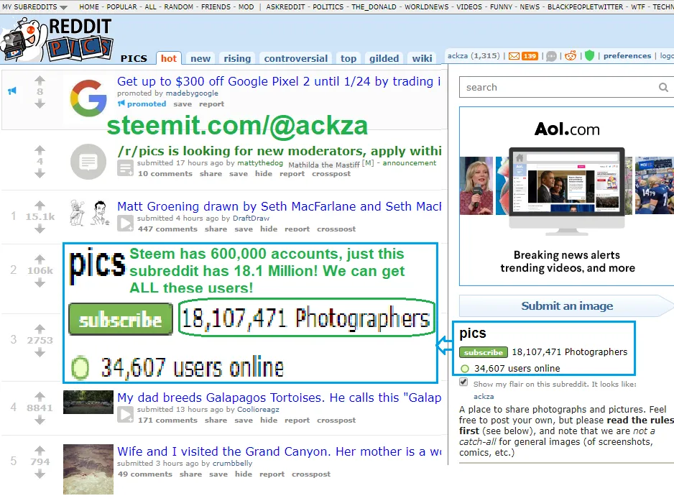
Task: Click the search magnifier icon
Action: (663, 87)
